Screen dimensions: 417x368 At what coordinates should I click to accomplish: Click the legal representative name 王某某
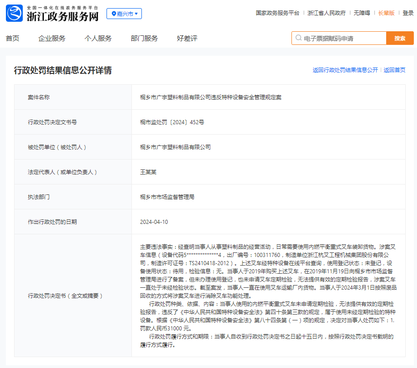[x=148, y=172]
